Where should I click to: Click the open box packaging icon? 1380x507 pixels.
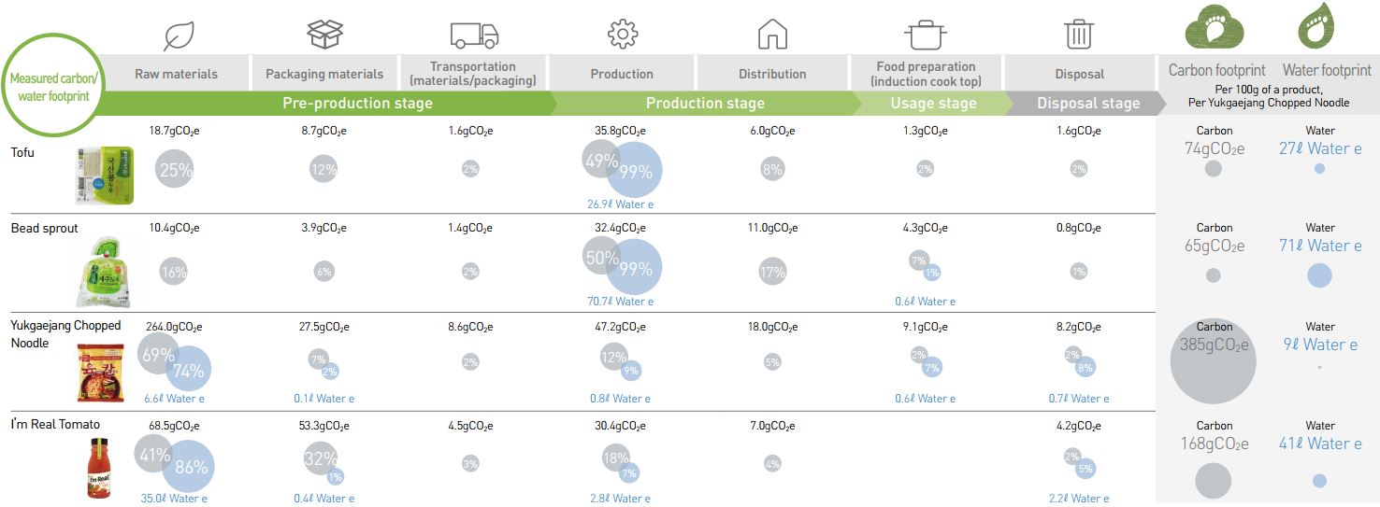coord(325,34)
